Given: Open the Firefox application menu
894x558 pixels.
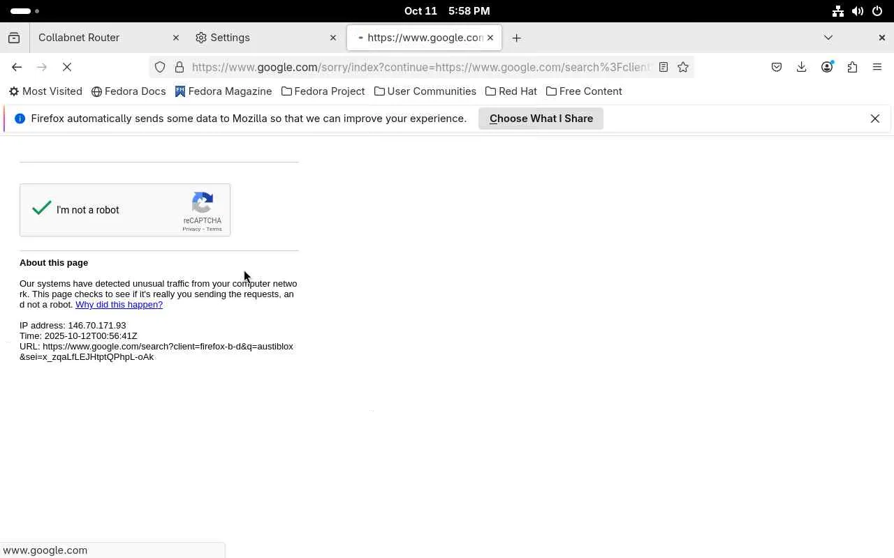Looking at the screenshot, I should coord(877,67).
